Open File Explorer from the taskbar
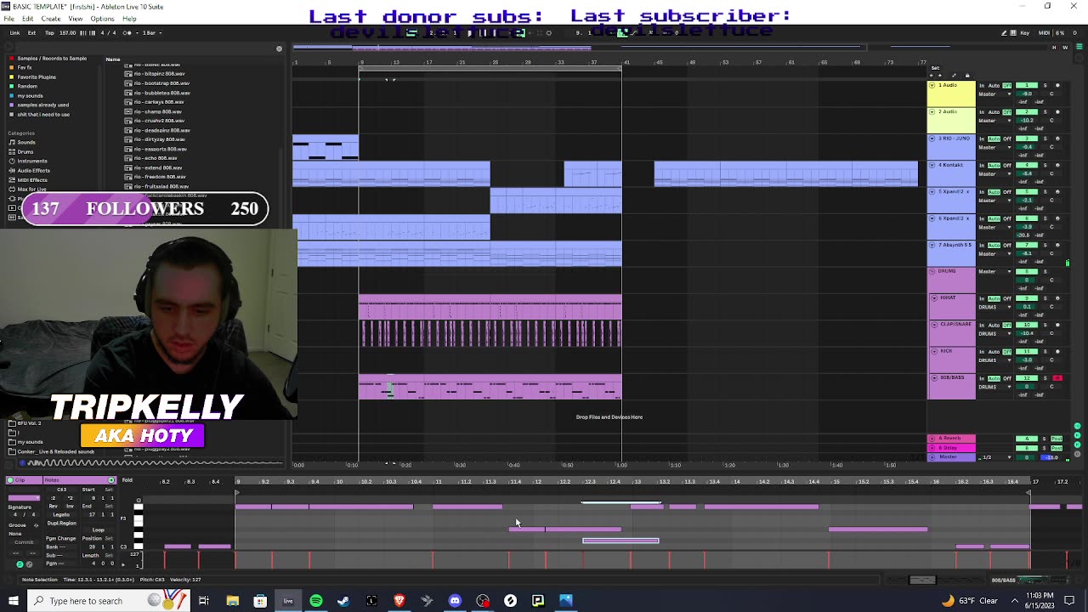The height and width of the screenshot is (612, 1088). pyautogui.click(x=232, y=601)
